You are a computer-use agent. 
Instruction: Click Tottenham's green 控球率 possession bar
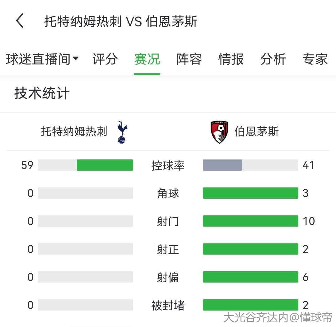105,165
